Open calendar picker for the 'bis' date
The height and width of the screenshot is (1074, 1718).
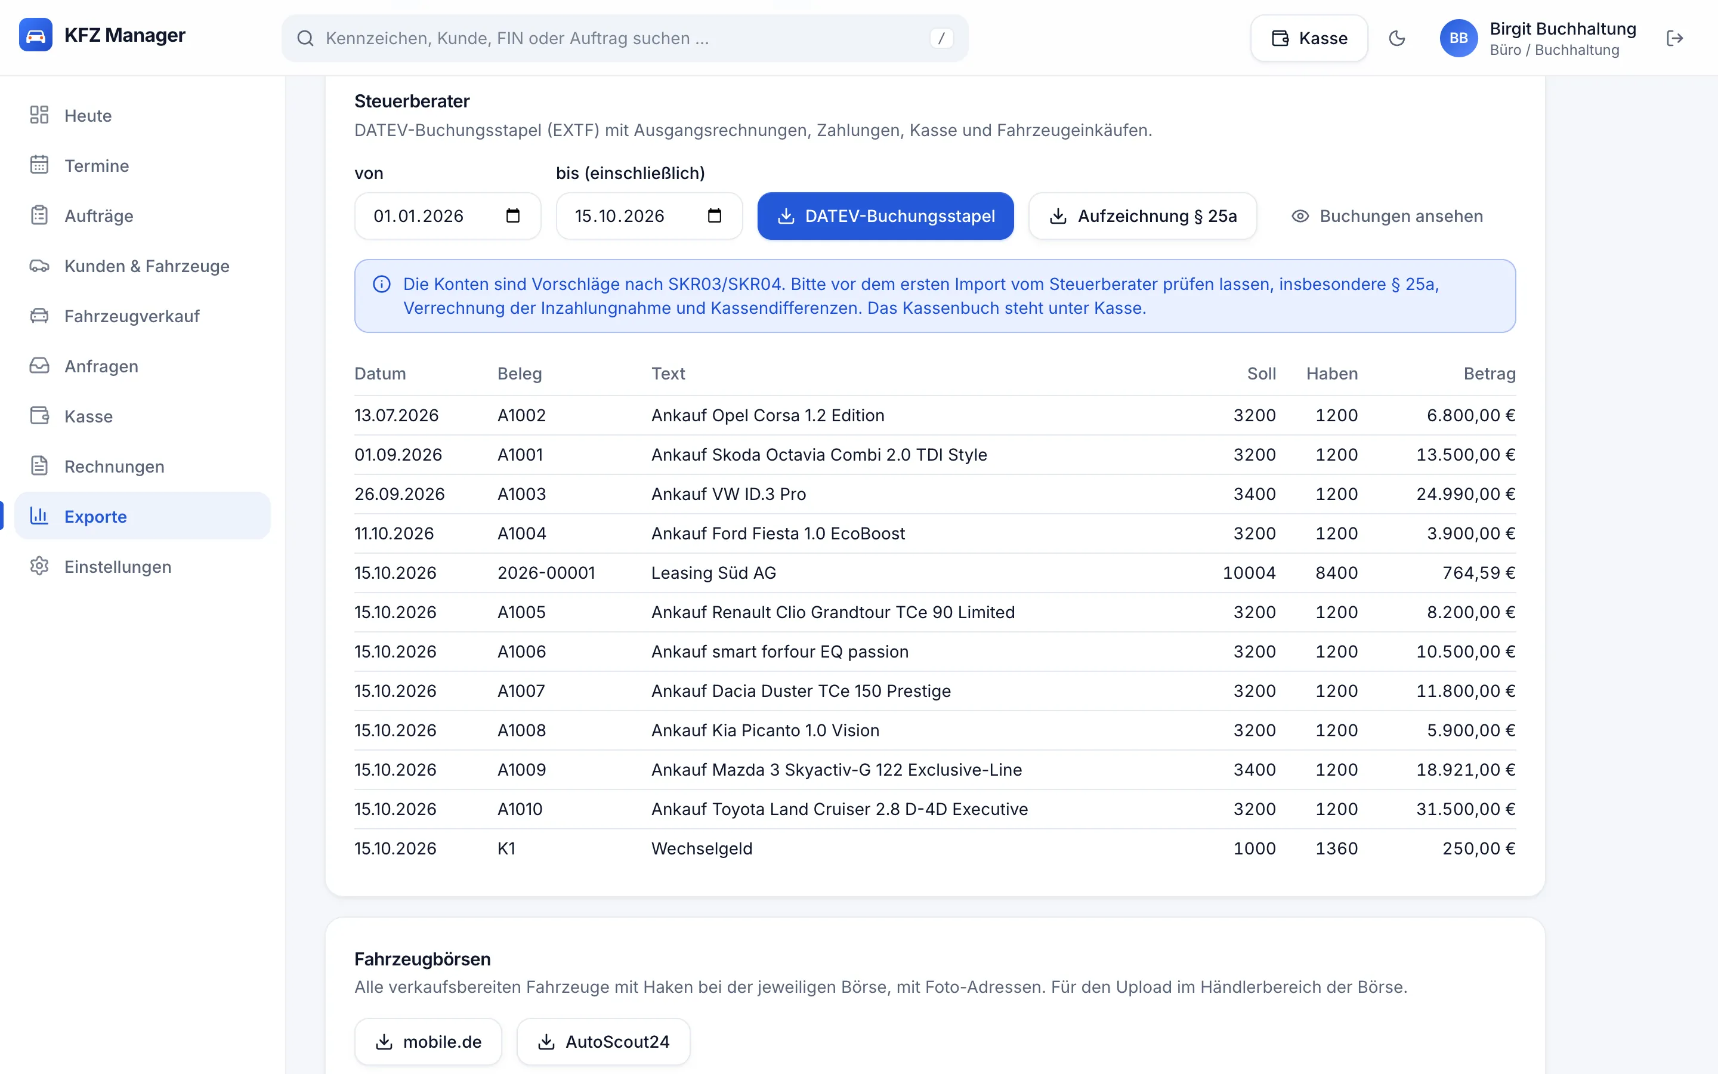click(714, 215)
